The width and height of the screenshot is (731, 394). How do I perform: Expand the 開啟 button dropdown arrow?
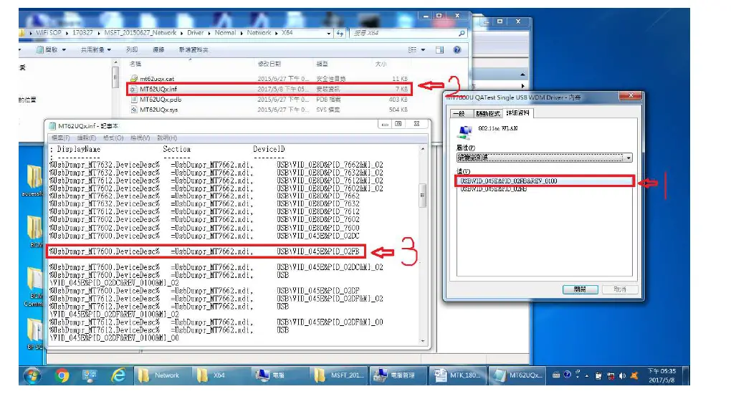[x=64, y=50]
